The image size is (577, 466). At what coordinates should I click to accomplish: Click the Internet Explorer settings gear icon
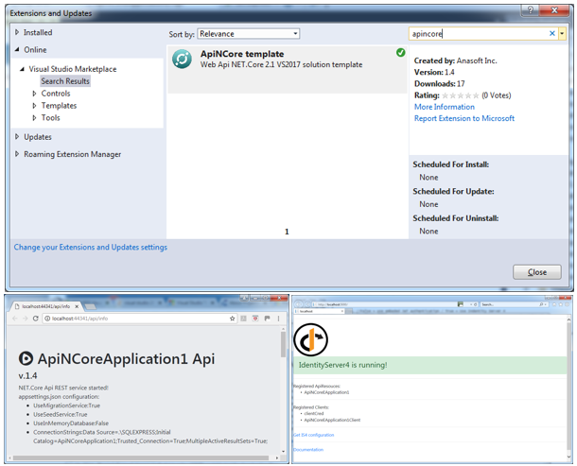tap(568, 304)
